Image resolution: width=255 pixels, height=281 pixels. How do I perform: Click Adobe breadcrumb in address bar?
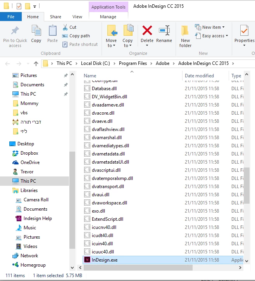click(162, 63)
